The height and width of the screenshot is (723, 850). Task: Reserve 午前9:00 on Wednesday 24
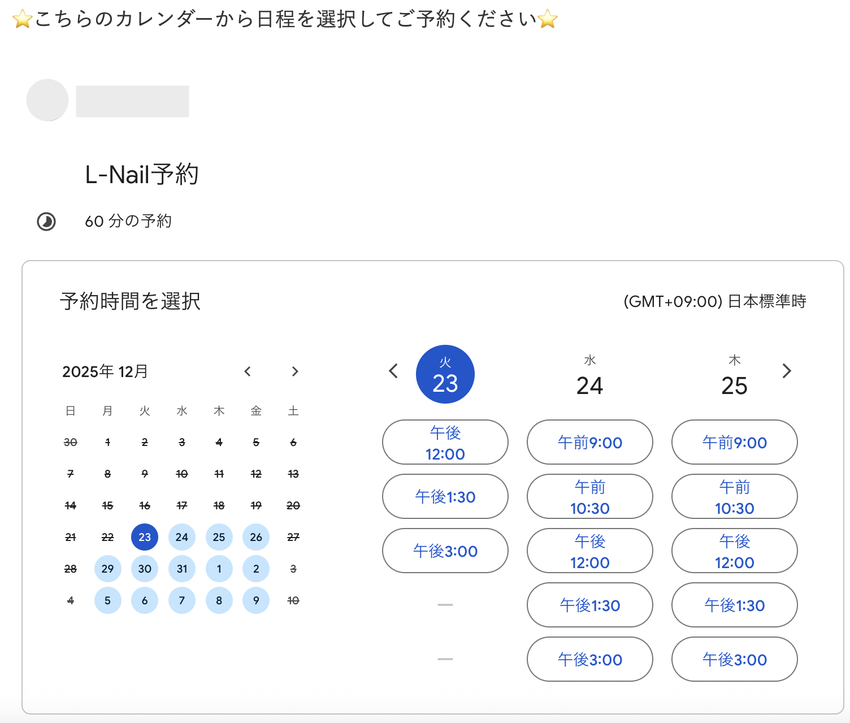coord(589,443)
